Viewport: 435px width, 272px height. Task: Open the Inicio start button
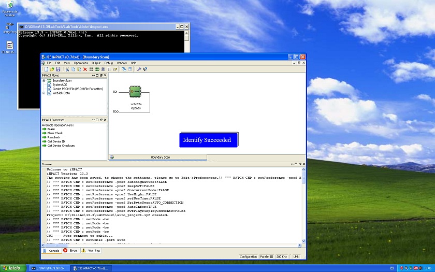coord(11,268)
